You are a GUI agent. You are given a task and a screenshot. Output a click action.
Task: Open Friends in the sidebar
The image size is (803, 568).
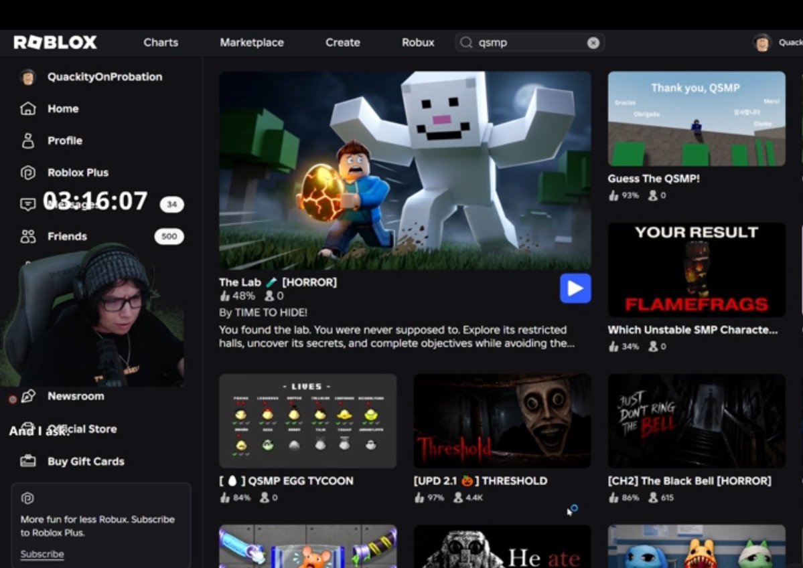tap(67, 236)
